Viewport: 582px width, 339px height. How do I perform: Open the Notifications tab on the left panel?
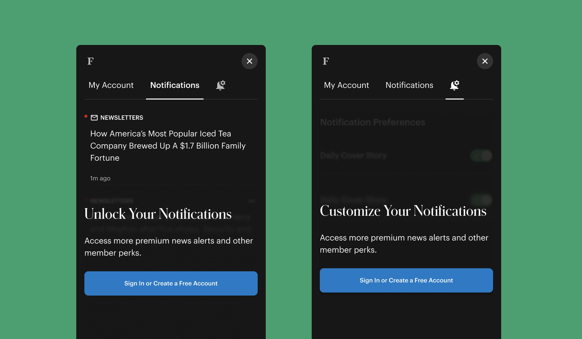click(x=175, y=85)
